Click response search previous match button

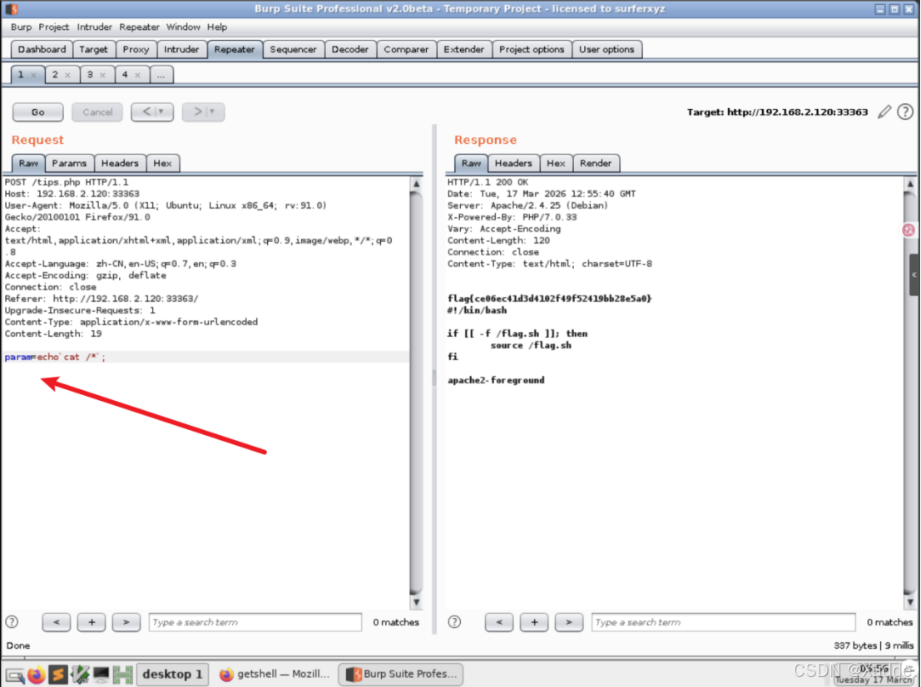pos(499,622)
